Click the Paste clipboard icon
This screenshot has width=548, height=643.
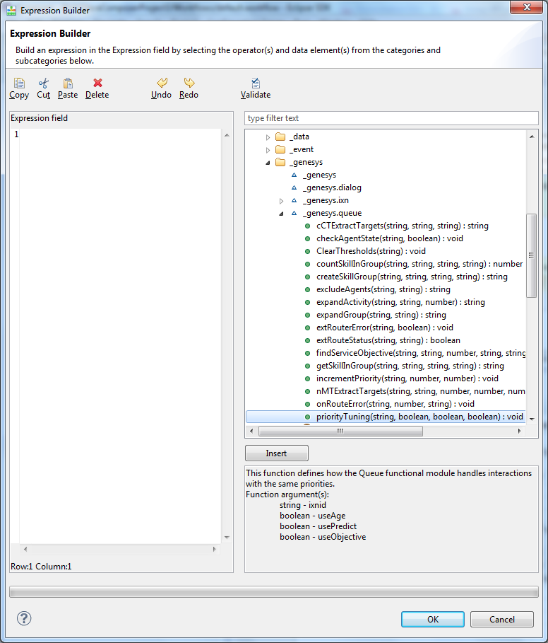68,83
